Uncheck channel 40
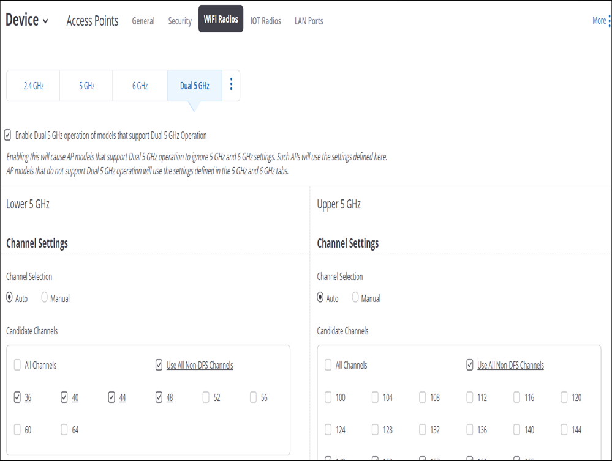This screenshot has width=612, height=461. [x=64, y=397]
